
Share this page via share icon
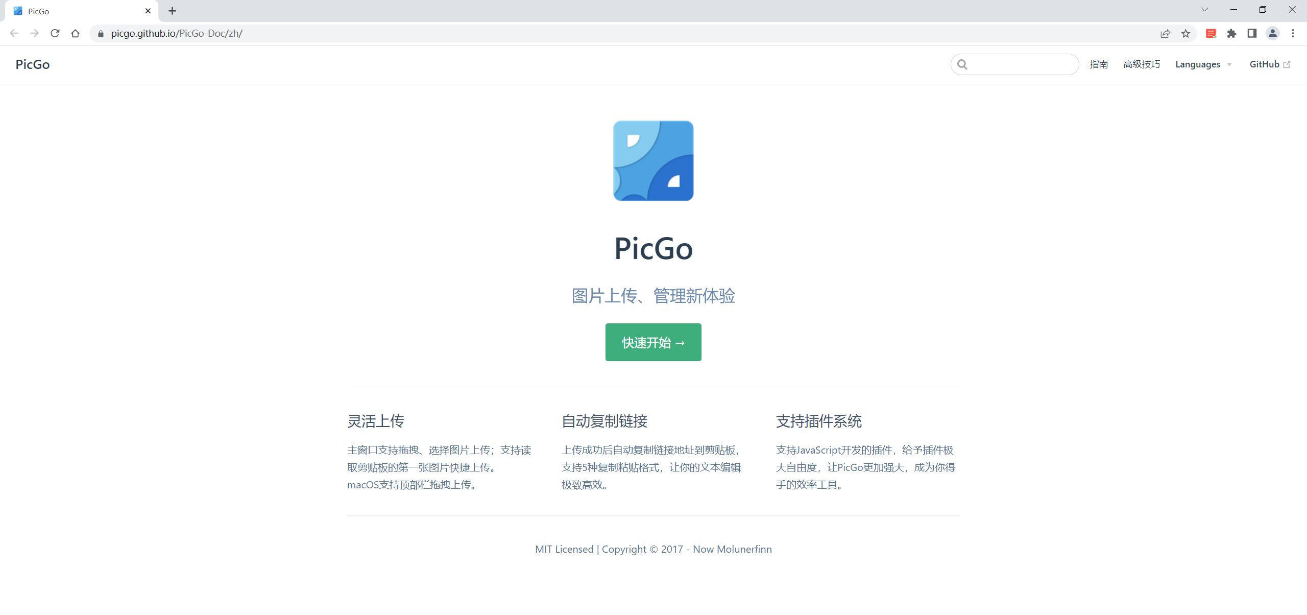click(x=1165, y=34)
